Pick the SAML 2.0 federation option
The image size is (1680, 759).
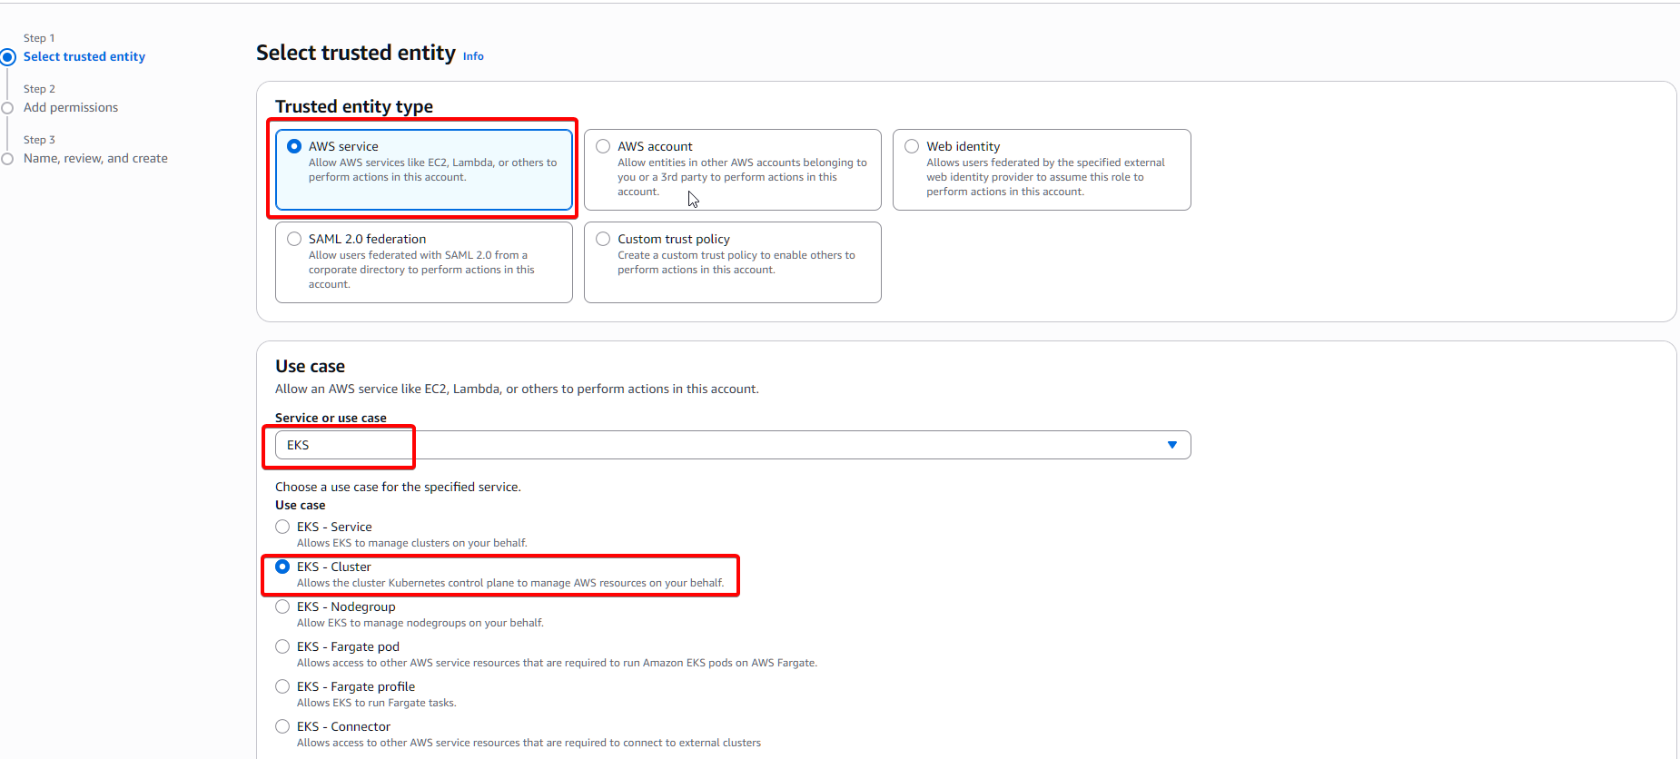[x=294, y=239]
